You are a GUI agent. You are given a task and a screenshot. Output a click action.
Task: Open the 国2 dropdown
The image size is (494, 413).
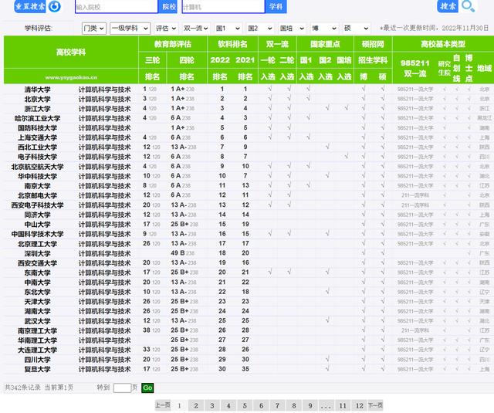[x=260, y=29]
